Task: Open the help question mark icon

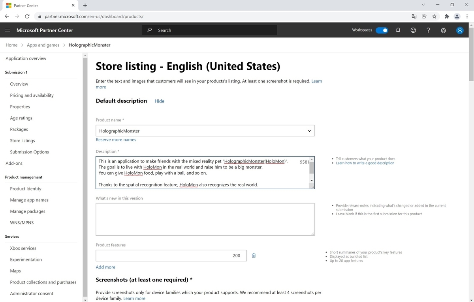Action: [x=428, y=30]
